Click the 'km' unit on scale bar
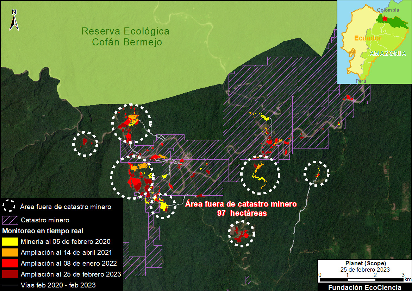 [x=408, y=279]
